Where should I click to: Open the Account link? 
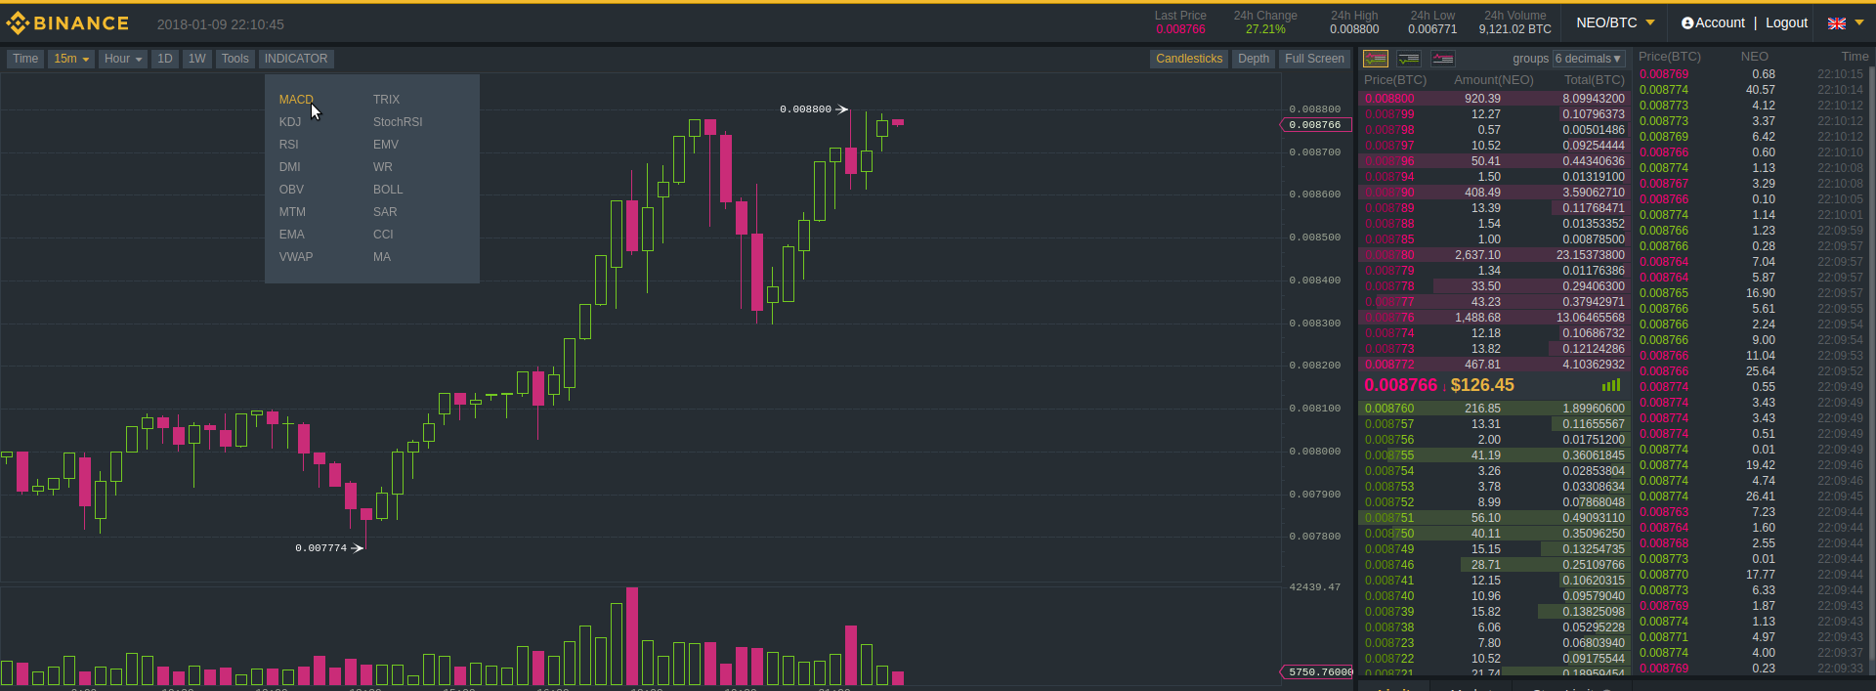coord(1720,22)
